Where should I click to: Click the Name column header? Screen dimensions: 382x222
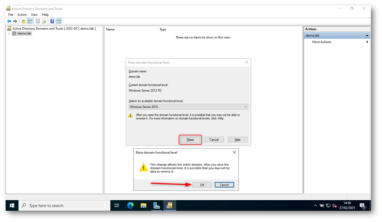click(131, 29)
